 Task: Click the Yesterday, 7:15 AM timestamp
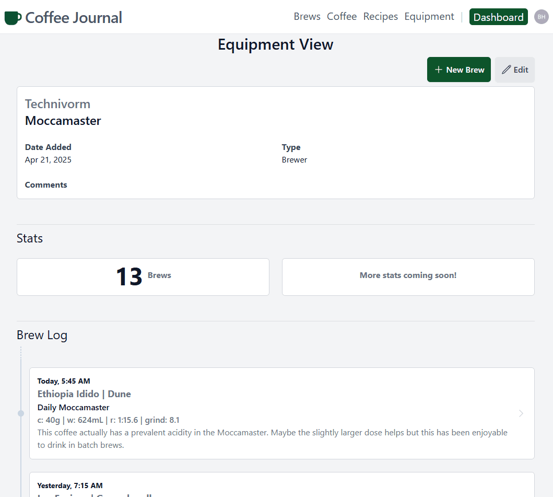click(70, 486)
